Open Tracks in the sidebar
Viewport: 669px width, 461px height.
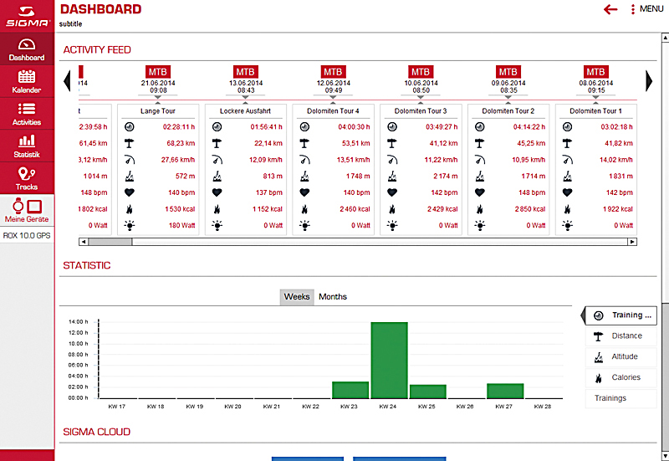pyautogui.click(x=27, y=178)
